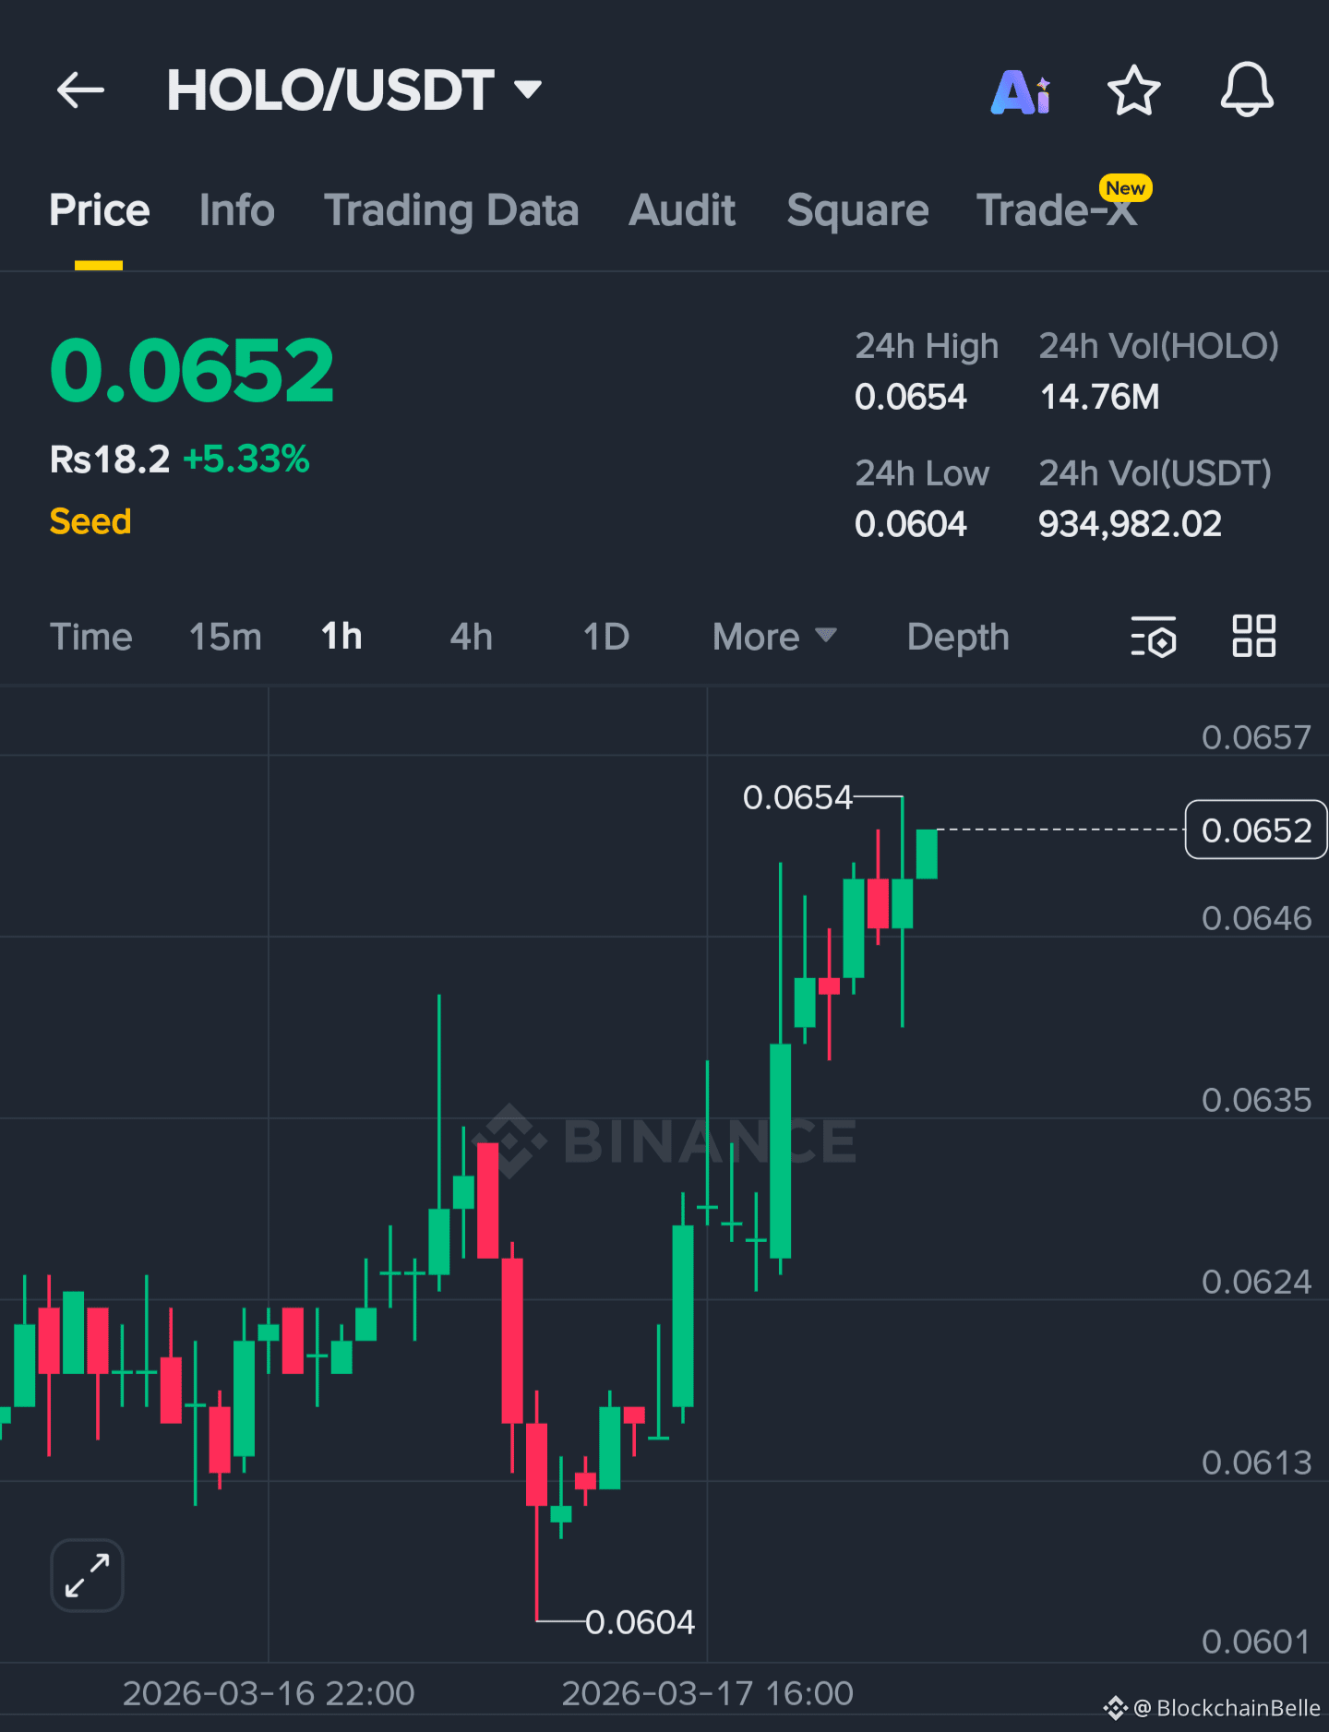1329x1732 pixels.
Task: Tap the large green 0.0652 price
Action: 192,371
